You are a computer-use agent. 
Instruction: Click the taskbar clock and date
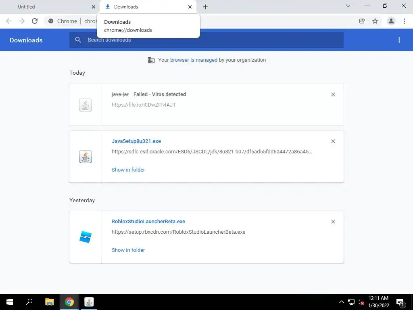pyautogui.click(x=378, y=302)
